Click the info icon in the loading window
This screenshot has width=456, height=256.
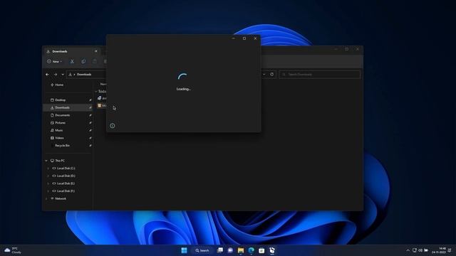[x=113, y=126]
